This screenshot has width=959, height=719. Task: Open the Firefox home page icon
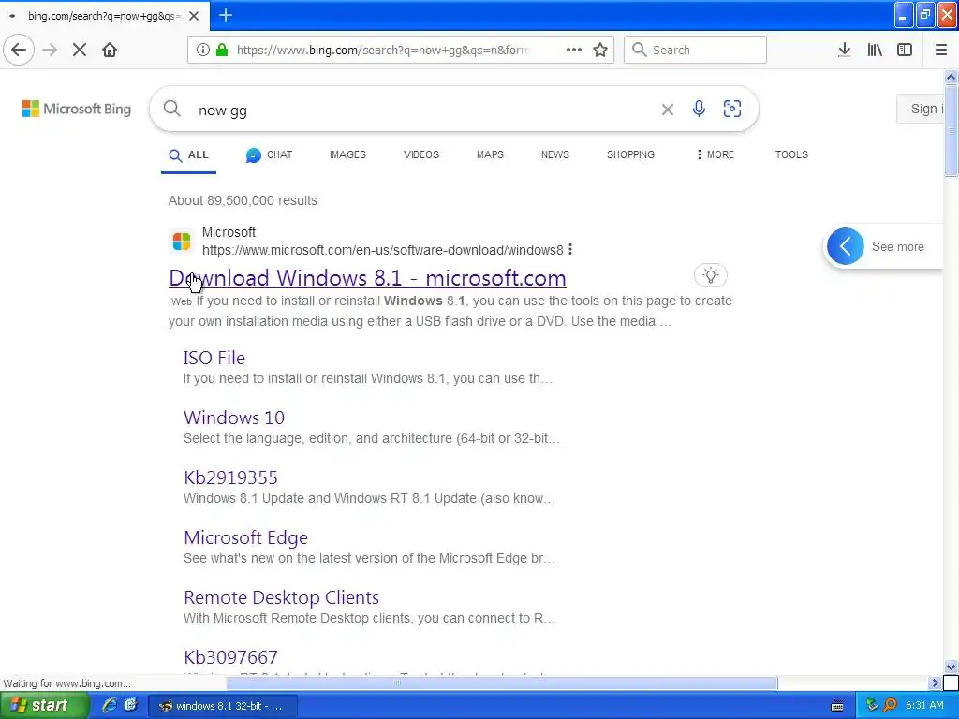(x=110, y=50)
